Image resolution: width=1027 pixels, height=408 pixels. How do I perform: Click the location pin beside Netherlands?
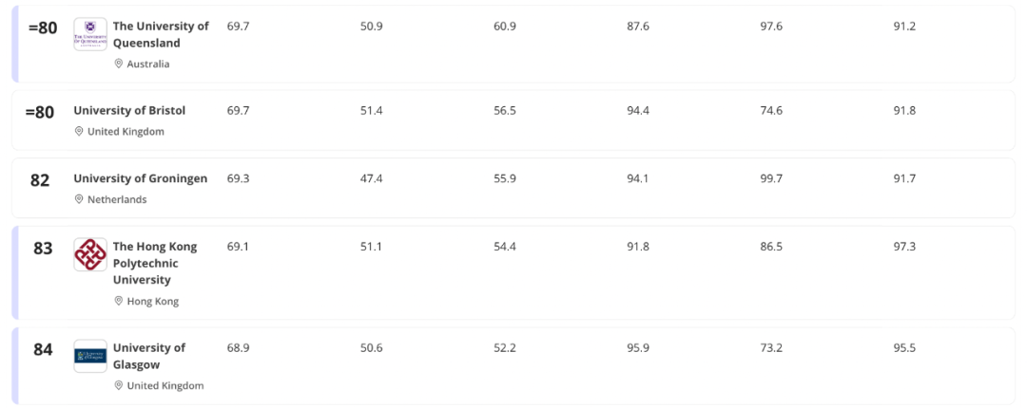pos(79,199)
